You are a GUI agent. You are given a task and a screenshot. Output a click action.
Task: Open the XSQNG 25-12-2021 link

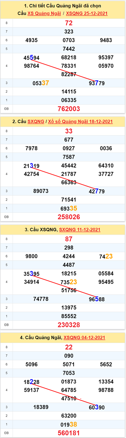pos(87,13)
